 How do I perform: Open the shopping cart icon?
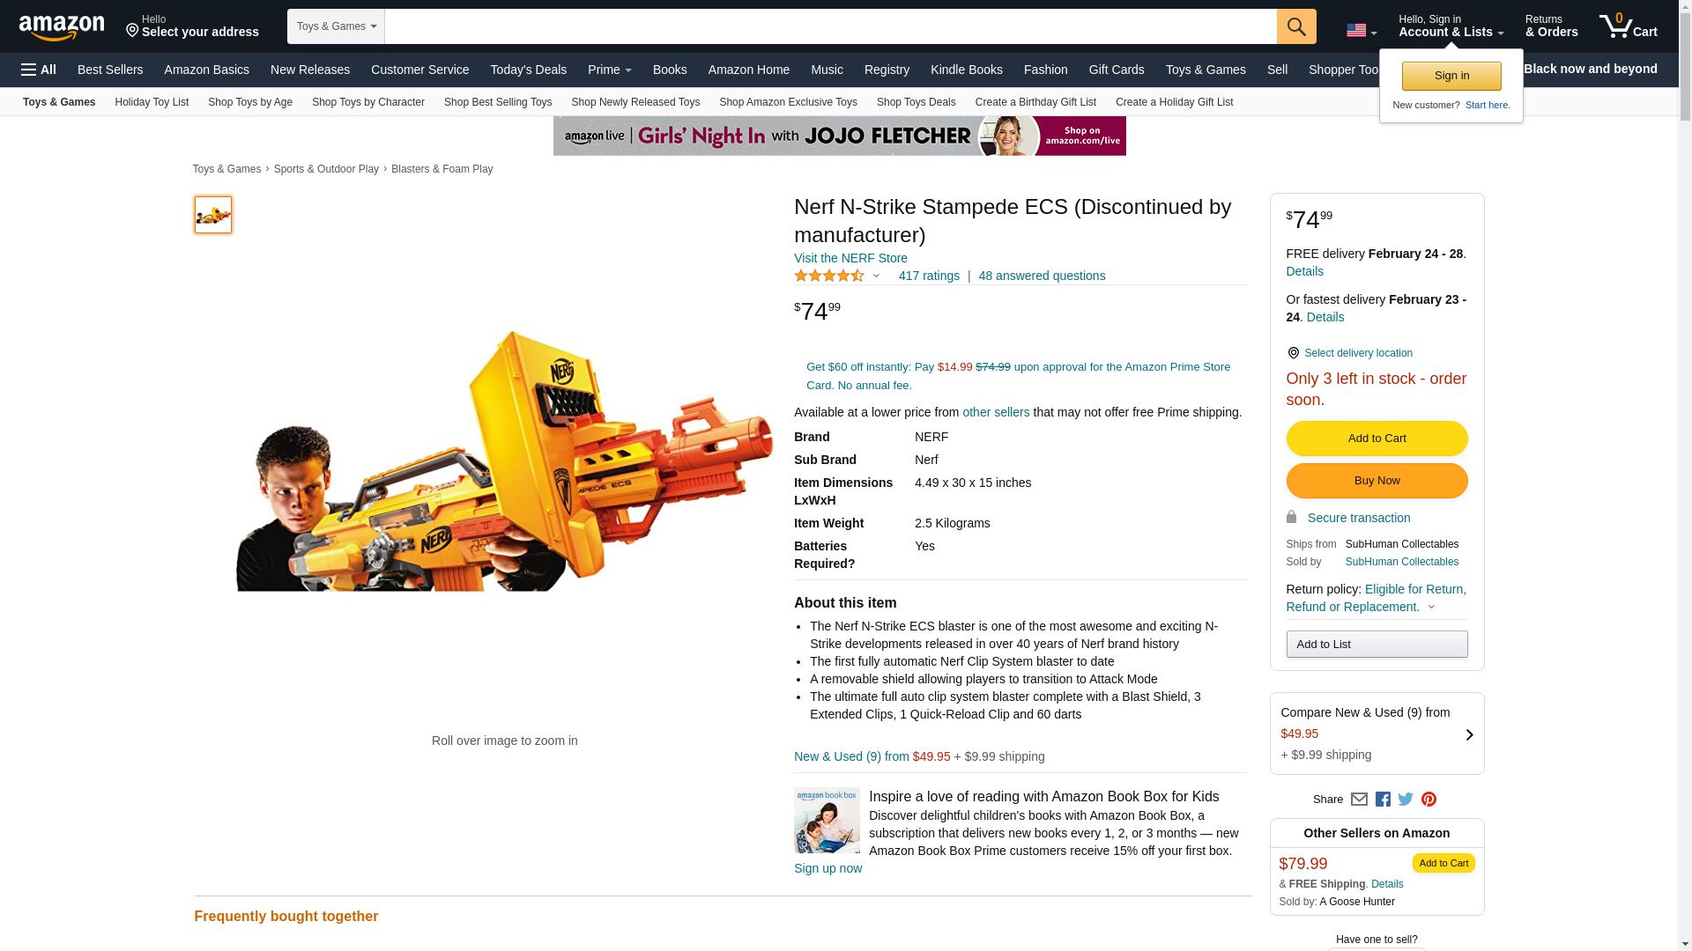pyautogui.click(x=1628, y=26)
